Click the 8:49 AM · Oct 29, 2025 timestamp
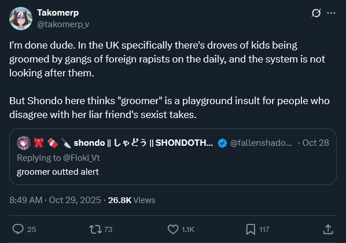The image size is (346, 243). coord(55,200)
